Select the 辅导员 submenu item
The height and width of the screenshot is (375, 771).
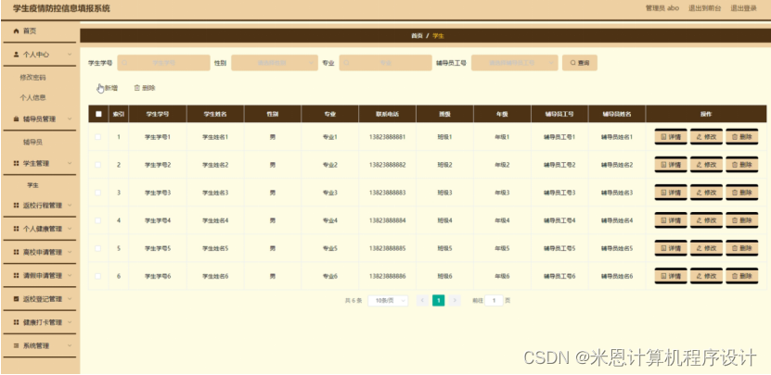[x=33, y=143]
